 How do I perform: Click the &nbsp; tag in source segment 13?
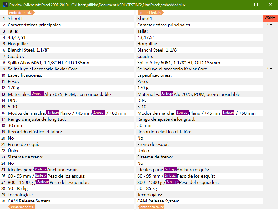tap(38, 94)
